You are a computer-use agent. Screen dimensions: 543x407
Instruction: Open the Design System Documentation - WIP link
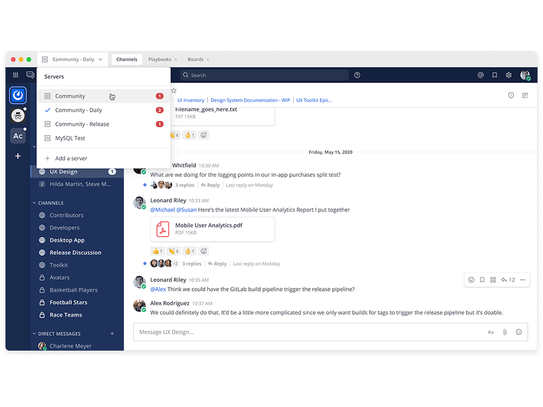[250, 100]
